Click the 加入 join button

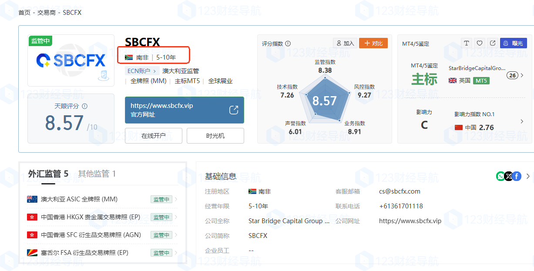[345, 43]
